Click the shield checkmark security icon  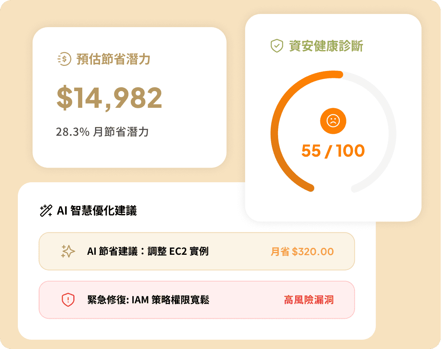[x=277, y=45]
